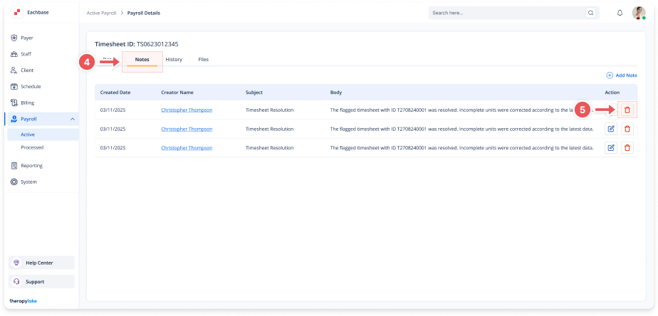
Task: Select the Payroll sidebar item
Action: pos(41,119)
